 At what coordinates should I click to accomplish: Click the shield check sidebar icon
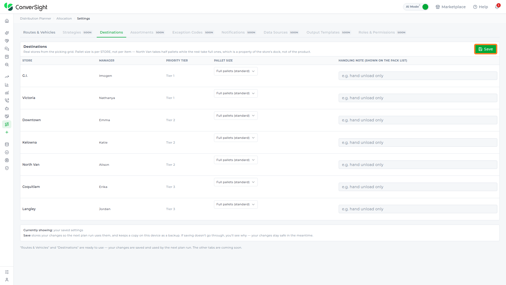(7, 168)
